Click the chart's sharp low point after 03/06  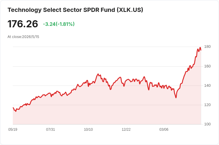pos(176,97)
